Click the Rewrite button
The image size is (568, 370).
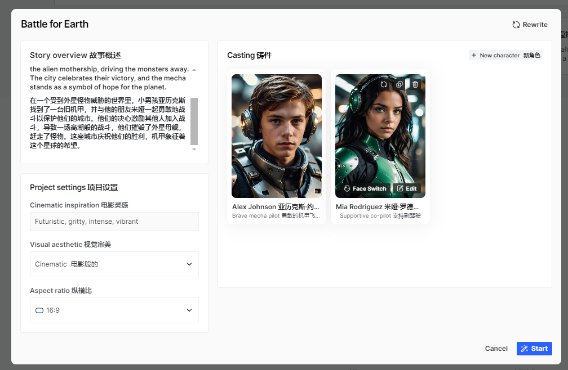point(530,25)
